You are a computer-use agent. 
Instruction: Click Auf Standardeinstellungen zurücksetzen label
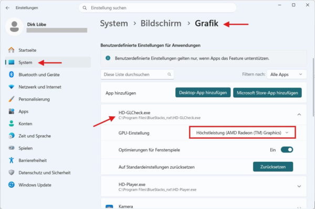(x=156, y=167)
